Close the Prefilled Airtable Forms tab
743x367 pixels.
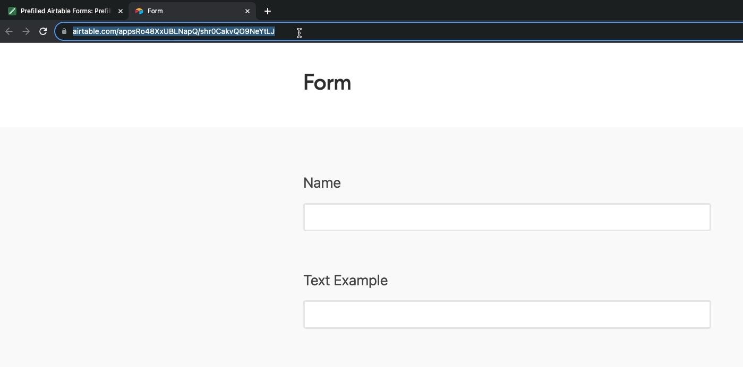click(x=121, y=11)
